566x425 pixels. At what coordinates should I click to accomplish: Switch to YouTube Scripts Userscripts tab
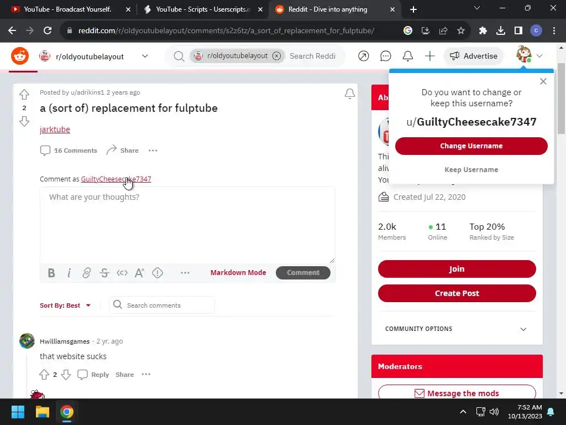[x=203, y=9]
